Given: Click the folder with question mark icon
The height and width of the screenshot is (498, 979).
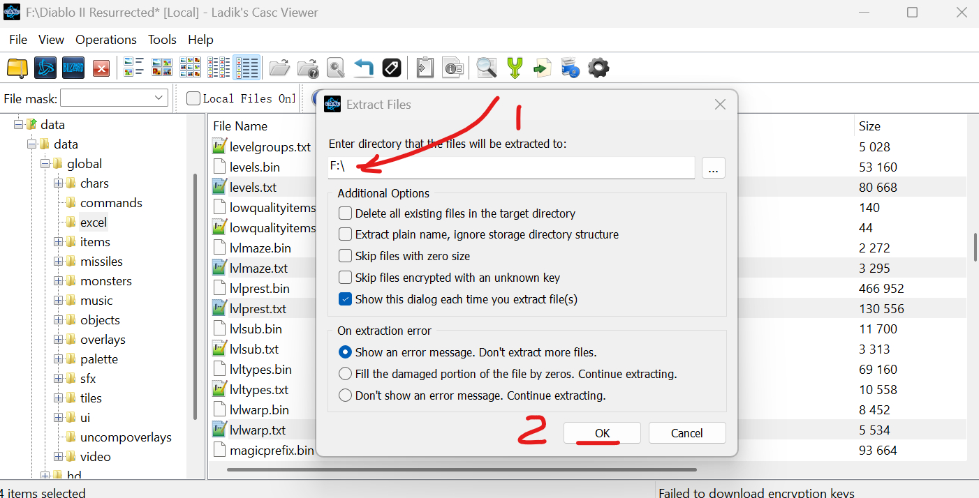Looking at the screenshot, I should 307,68.
